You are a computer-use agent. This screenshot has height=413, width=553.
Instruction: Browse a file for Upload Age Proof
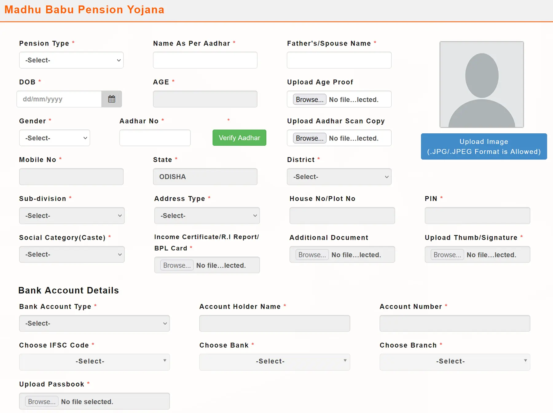coord(309,99)
